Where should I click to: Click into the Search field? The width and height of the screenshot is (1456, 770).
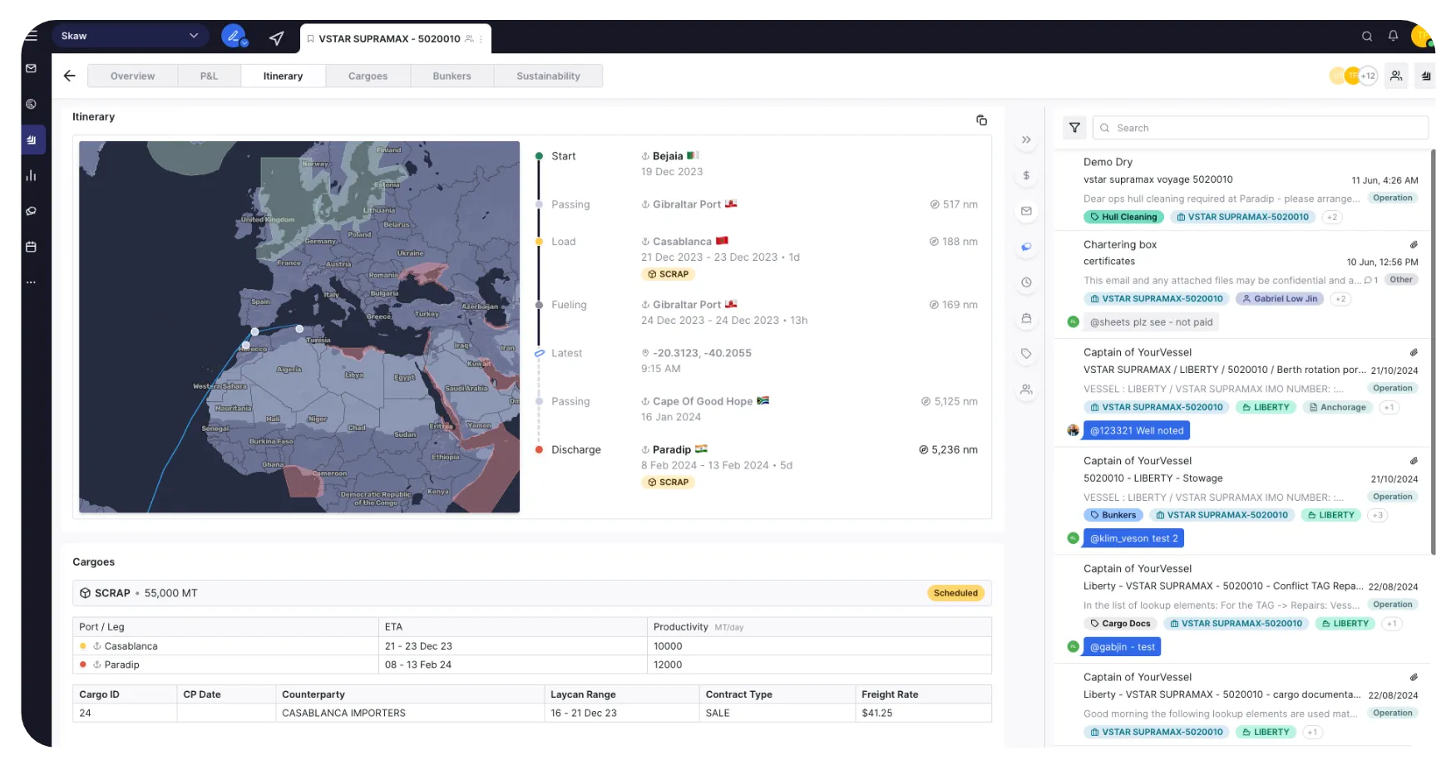click(x=1261, y=128)
